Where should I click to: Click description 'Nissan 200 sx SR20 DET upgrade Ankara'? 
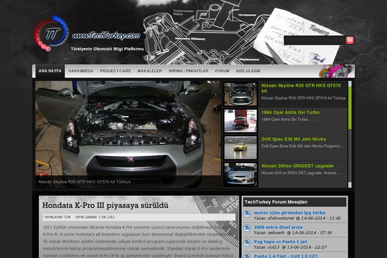pos(301,173)
